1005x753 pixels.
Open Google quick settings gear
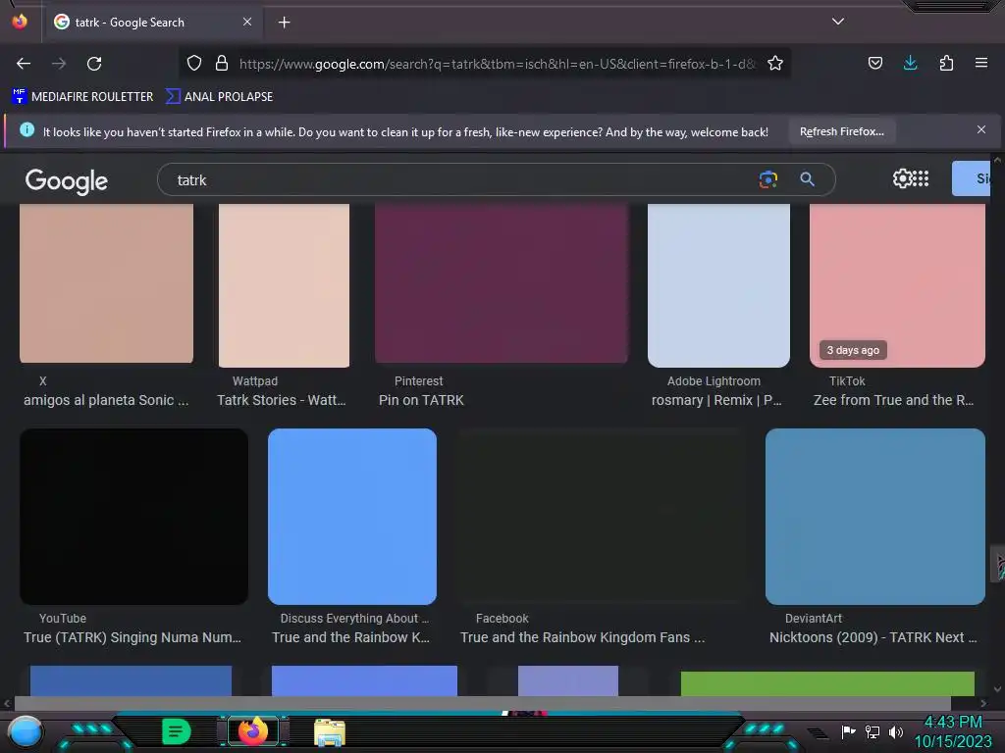pos(902,178)
